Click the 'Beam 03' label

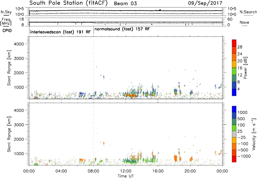[125, 4]
